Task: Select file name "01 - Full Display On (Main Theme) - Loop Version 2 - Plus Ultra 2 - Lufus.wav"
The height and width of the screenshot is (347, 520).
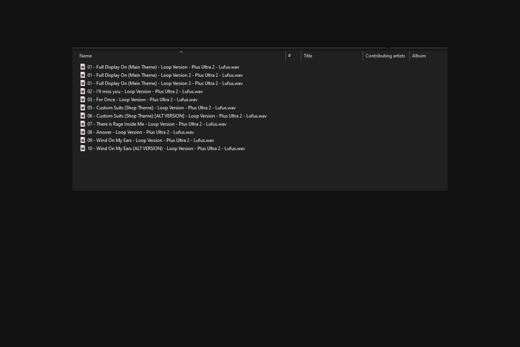Action: 165,75
